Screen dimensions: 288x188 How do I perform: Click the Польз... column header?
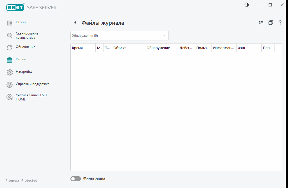tap(203, 48)
